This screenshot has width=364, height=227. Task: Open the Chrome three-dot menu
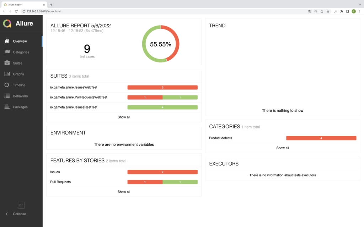[x=360, y=11]
